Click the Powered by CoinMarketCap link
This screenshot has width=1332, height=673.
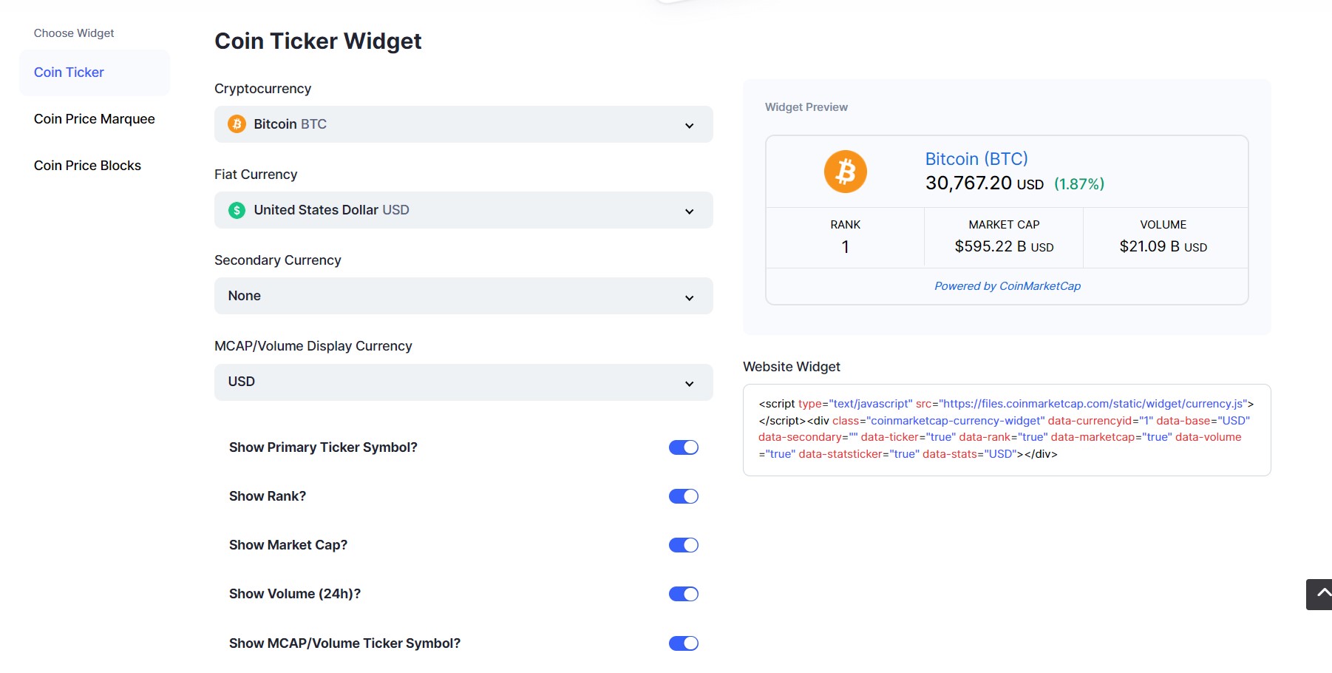point(1008,286)
